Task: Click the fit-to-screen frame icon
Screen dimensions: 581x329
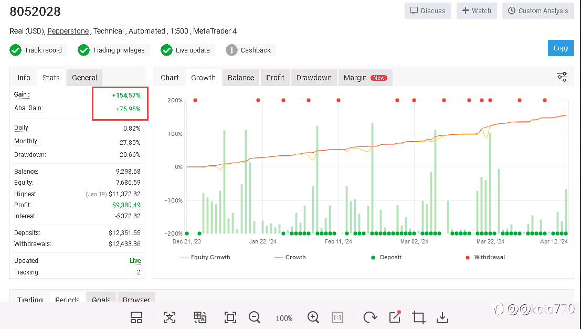Action: (x=230, y=317)
